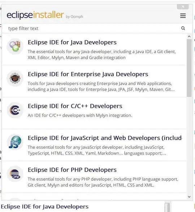Click the product list scrollbar thumb
This screenshot has height=212, width=195.
(189, 68)
